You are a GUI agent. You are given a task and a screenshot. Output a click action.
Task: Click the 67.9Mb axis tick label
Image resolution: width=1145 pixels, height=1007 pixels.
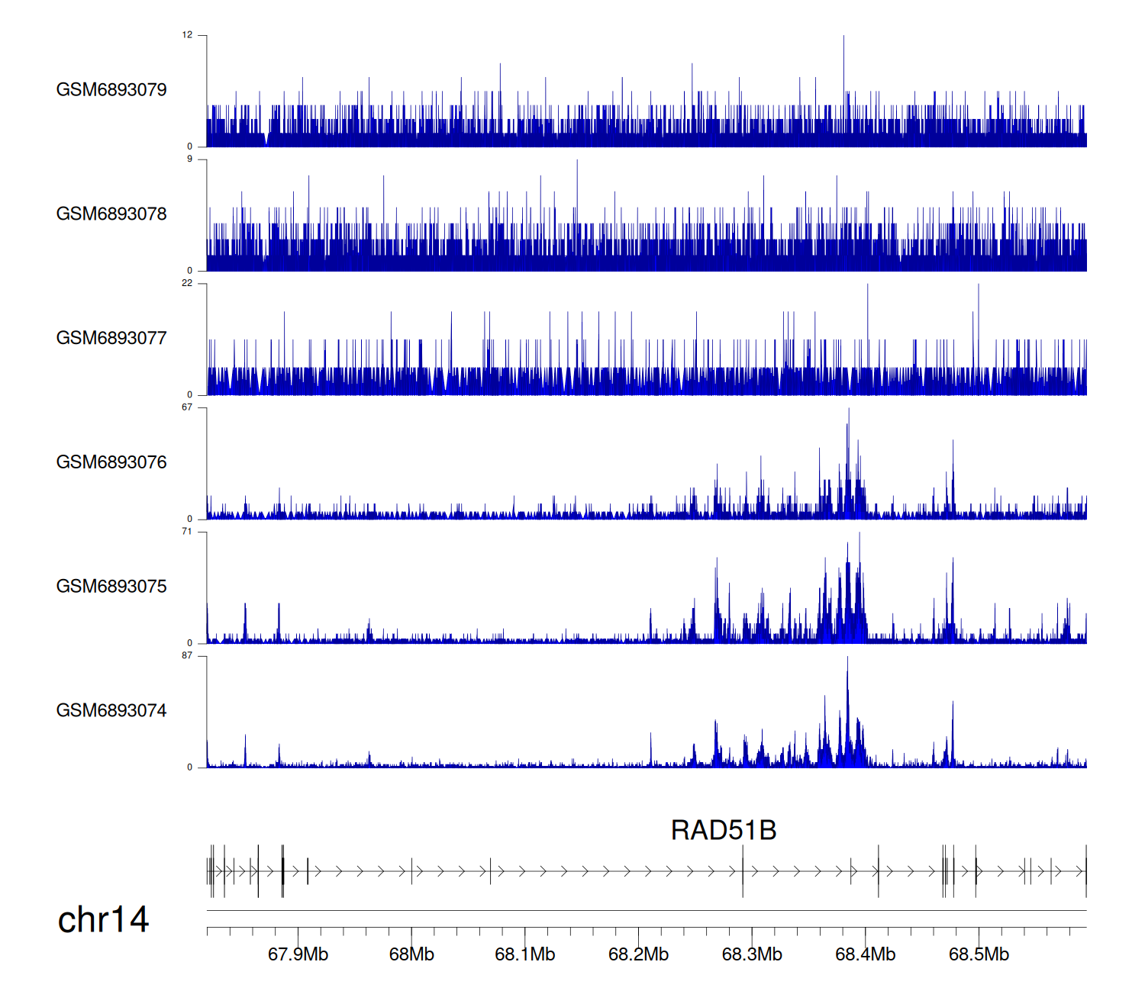298,955
